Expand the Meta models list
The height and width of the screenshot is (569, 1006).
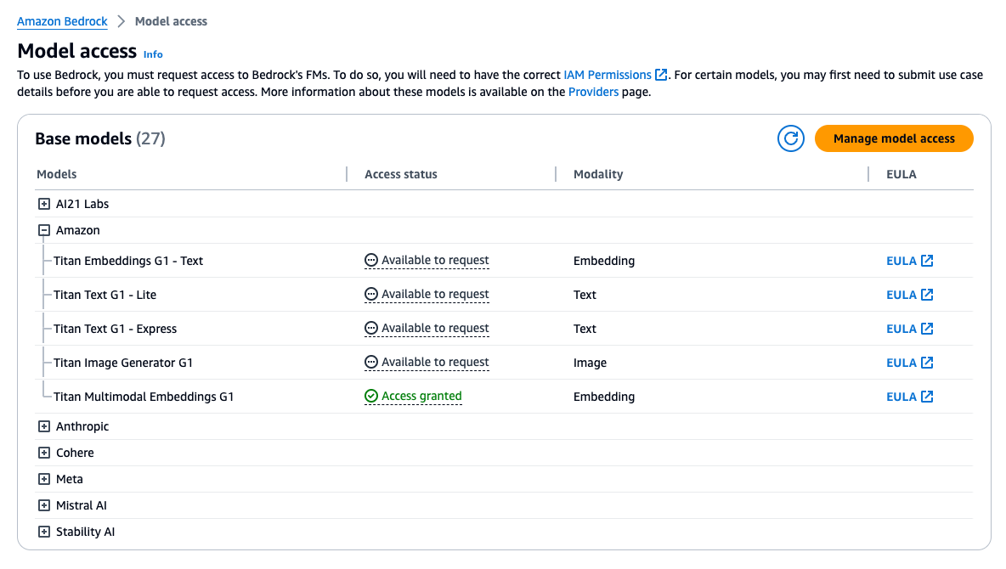pos(44,479)
